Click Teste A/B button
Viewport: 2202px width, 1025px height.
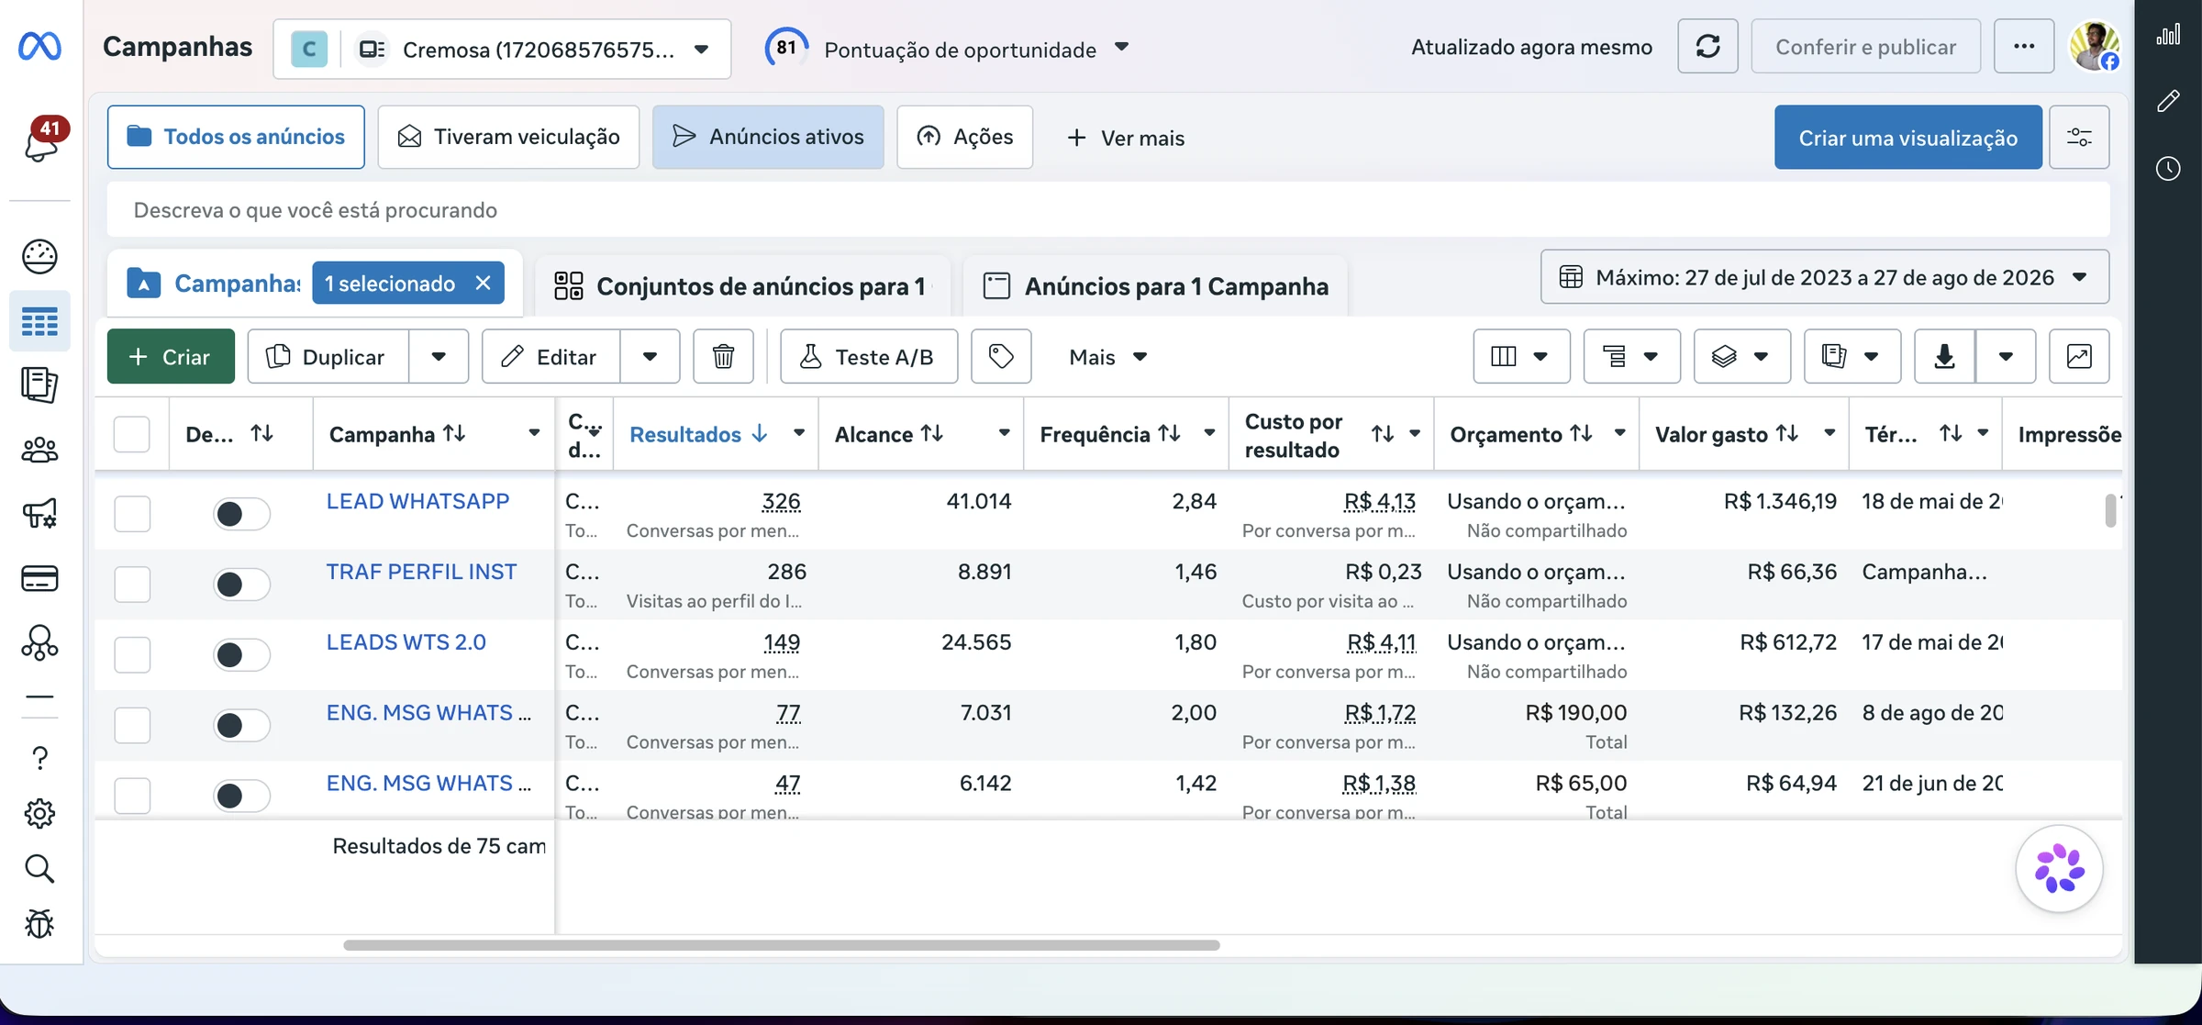tap(868, 356)
